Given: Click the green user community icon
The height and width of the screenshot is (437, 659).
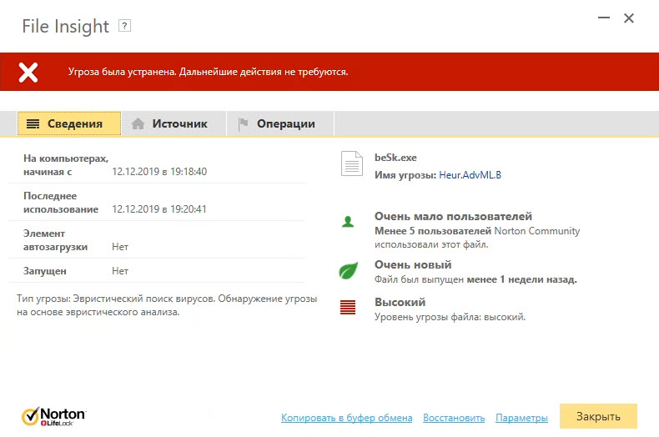Looking at the screenshot, I should pyautogui.click(x=348, y=222).
